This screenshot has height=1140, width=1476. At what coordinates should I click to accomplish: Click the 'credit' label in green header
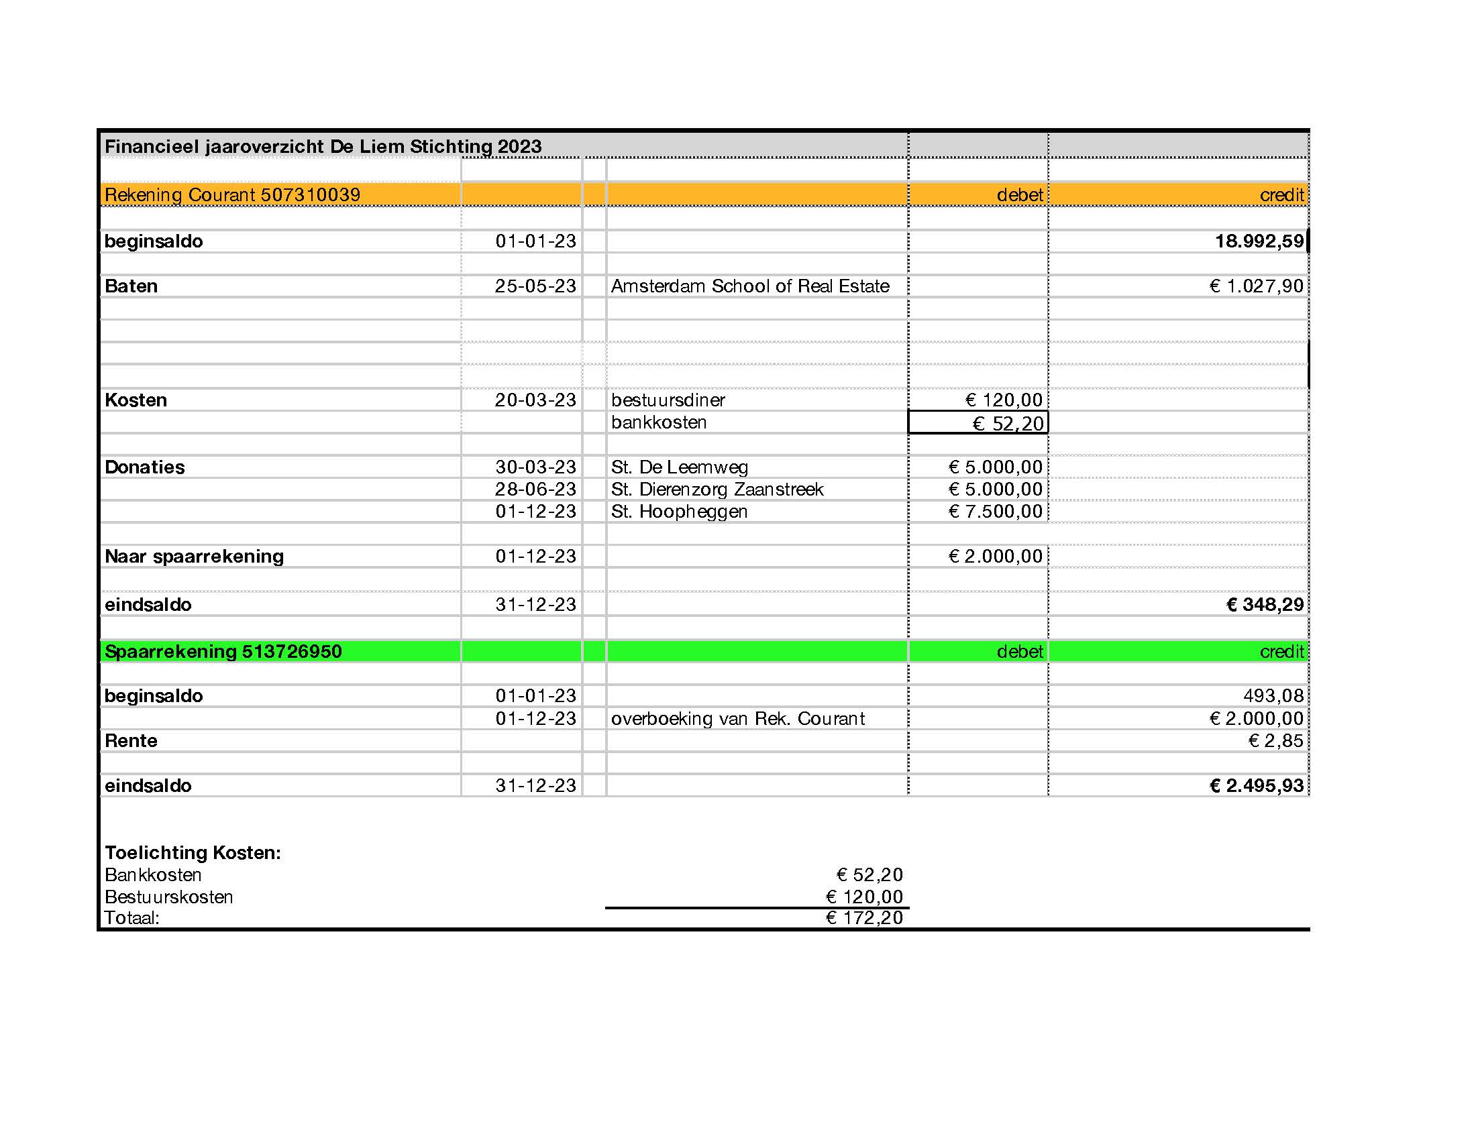1281,651
